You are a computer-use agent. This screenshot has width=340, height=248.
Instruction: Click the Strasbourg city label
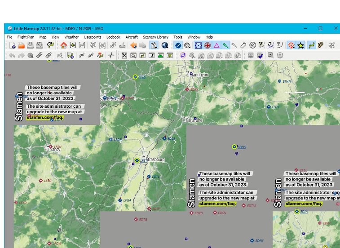pyautogui.click(x=155, y=159)
